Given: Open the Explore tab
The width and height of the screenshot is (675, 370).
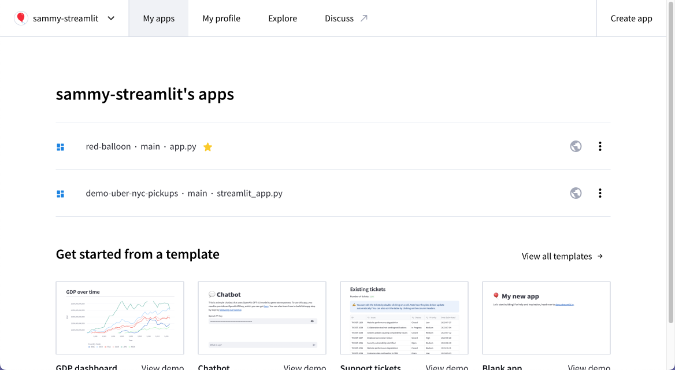Looking at the screenshot, I should (x=282, y=18).
